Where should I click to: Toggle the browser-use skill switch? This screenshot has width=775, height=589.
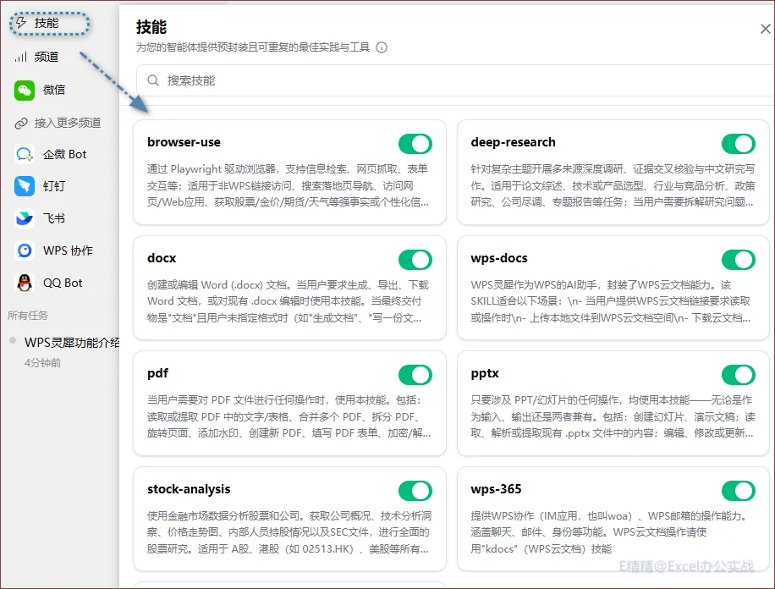pos(415,144)
